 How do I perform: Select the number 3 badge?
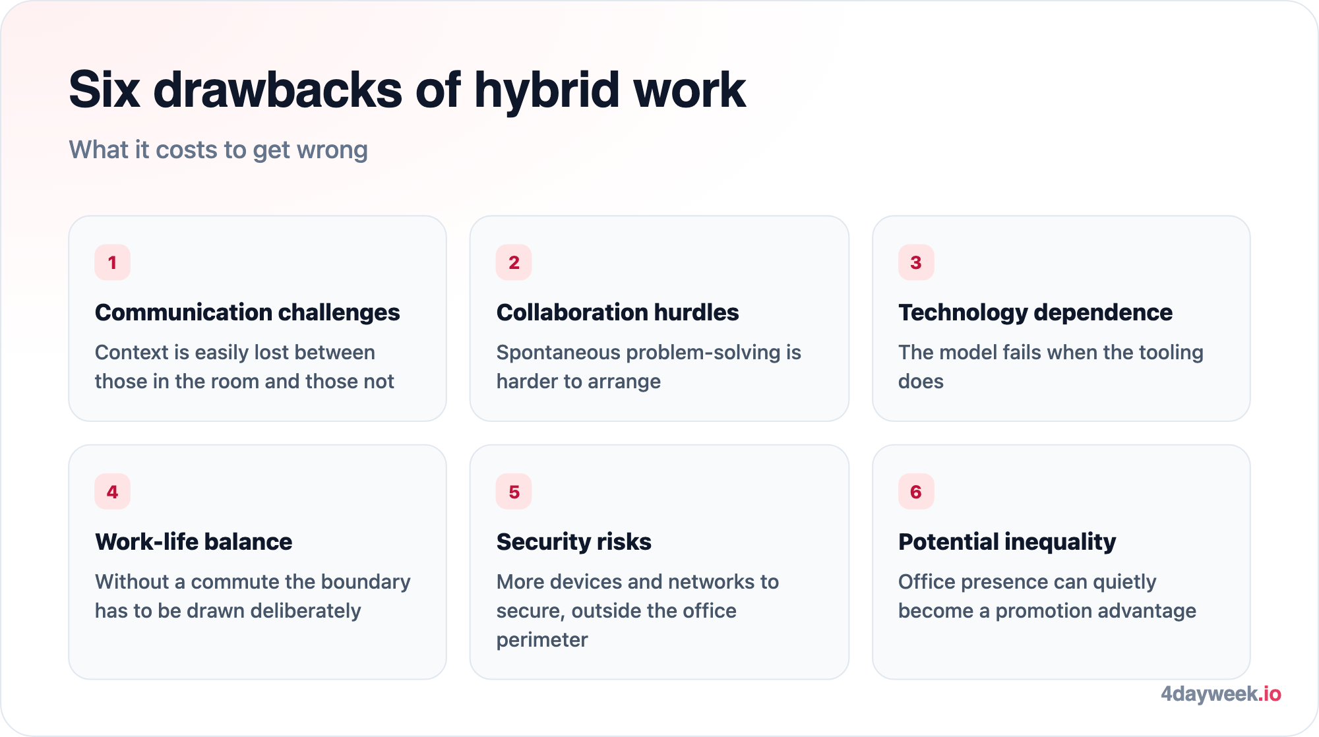tap(916, 262)
